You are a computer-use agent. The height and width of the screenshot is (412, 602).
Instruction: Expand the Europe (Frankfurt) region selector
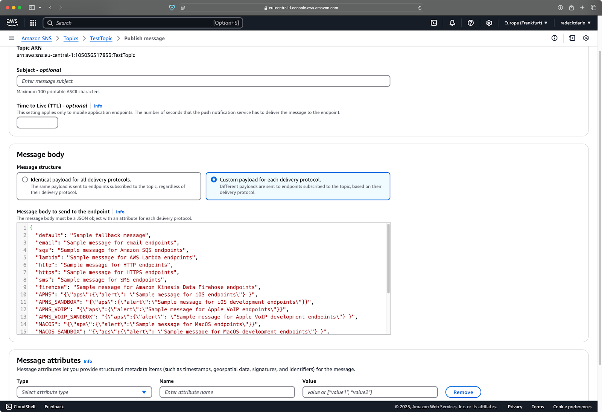(526, 23)
